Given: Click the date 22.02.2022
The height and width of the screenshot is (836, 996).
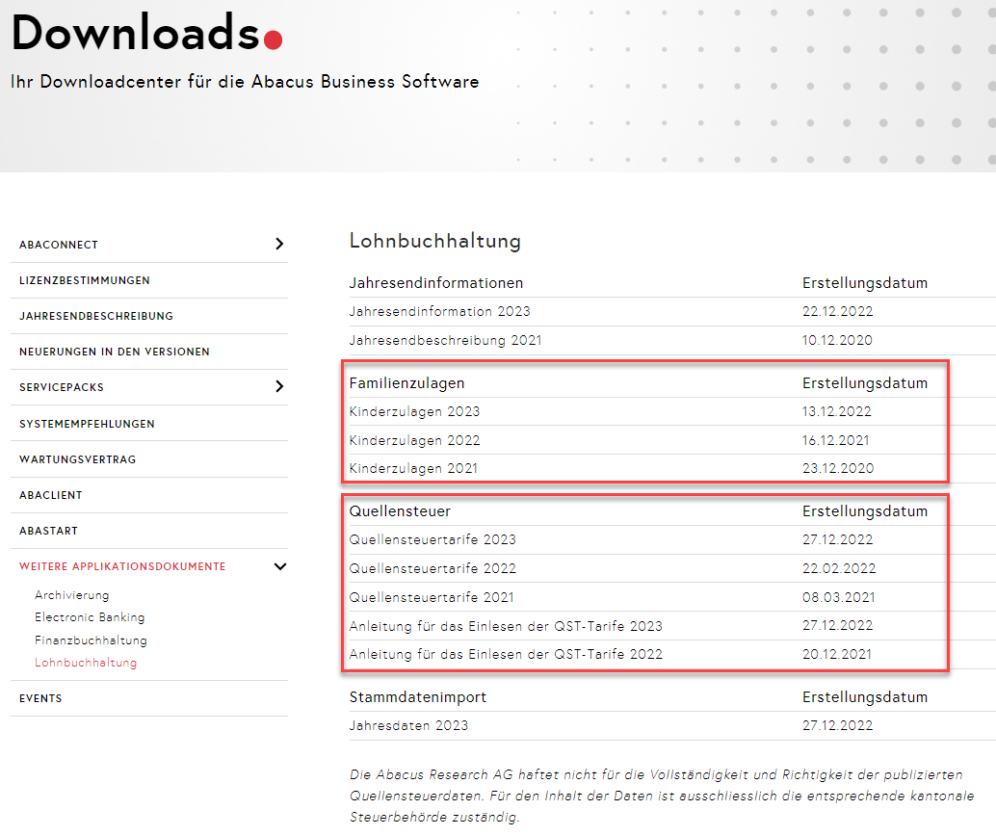Looking at the screenshot, I should click(839, 568).
